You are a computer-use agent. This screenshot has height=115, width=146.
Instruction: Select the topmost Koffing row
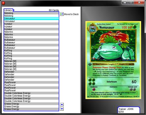[x=31, y=50]
